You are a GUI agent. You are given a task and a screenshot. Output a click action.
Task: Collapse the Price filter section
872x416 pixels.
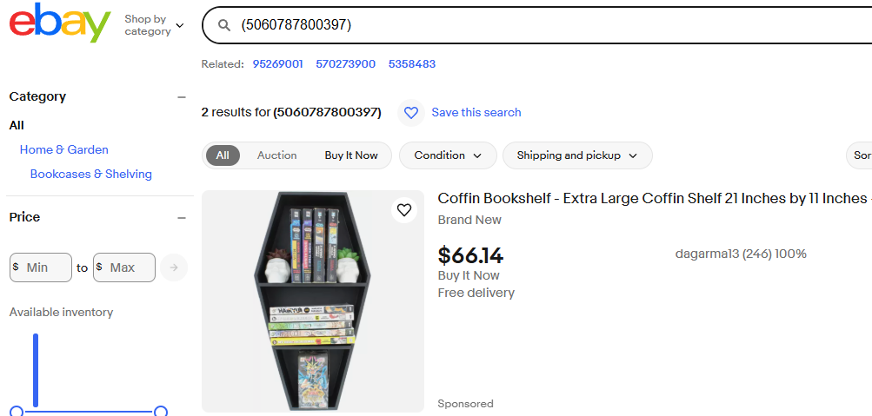click(x=181, y=218)
